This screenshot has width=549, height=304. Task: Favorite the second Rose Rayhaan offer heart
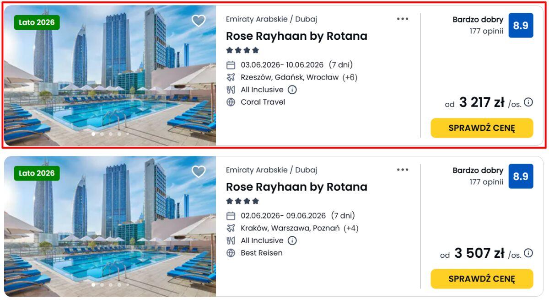coord(198,172)
